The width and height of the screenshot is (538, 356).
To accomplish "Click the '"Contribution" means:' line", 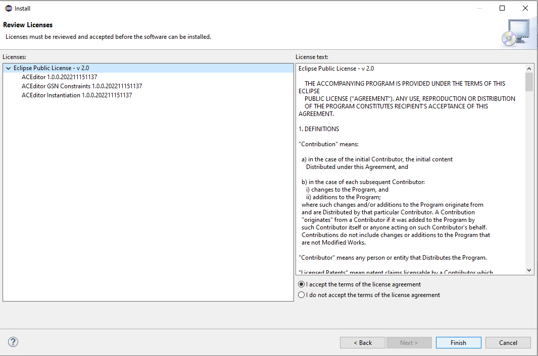I will [329, 144].
